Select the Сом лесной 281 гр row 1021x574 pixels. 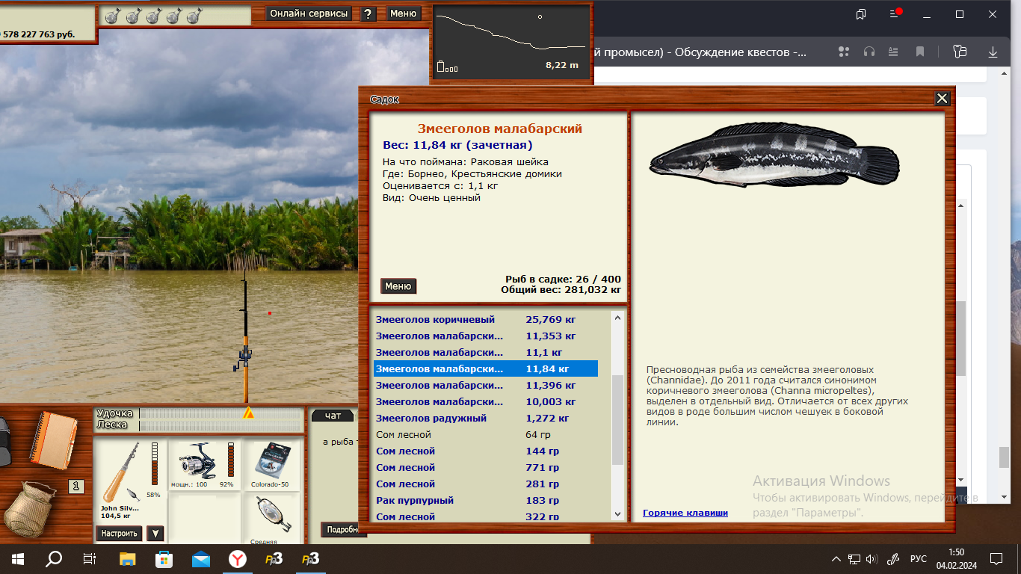(486, 484)
